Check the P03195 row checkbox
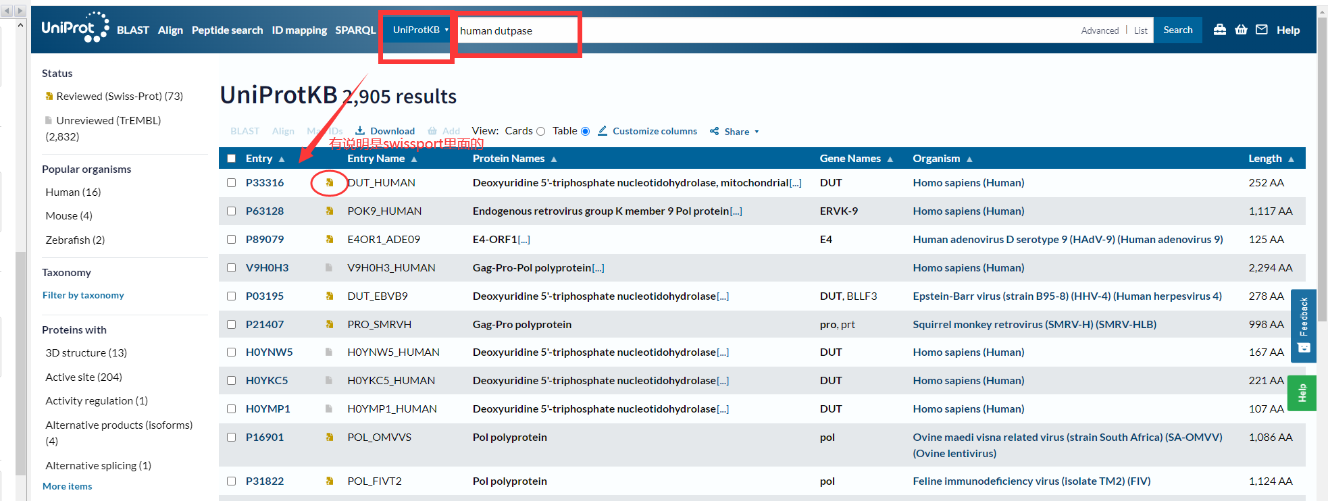 [232, 296]
